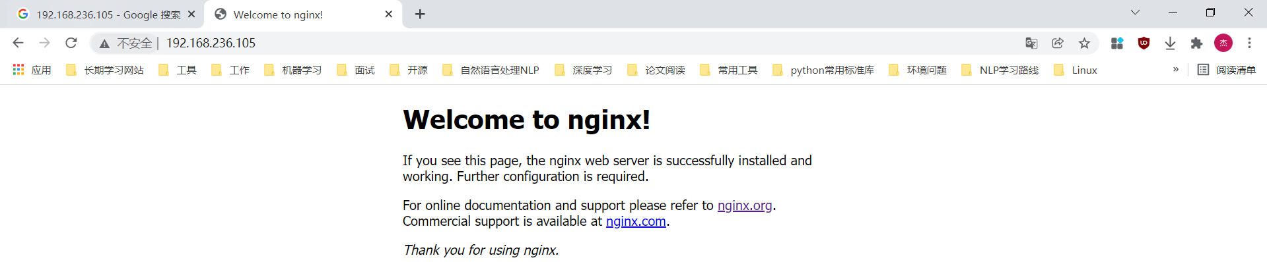
Task: Open Chrome's three-dot menu
Action: pyautogui.click(x=1249, y=43)
